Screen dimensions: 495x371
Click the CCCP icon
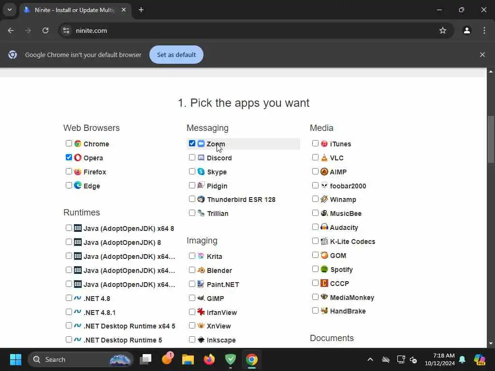click(x=324, y=283)
